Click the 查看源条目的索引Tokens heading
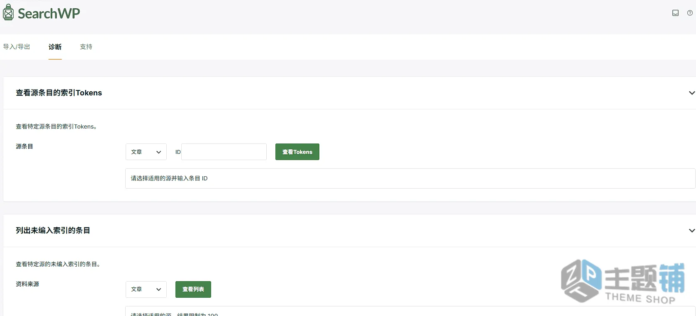The width and height of the screenshot is (696, 316). tap(59, 93)
